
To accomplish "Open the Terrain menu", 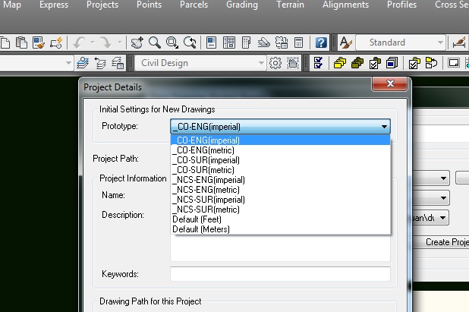I will 290,5.
